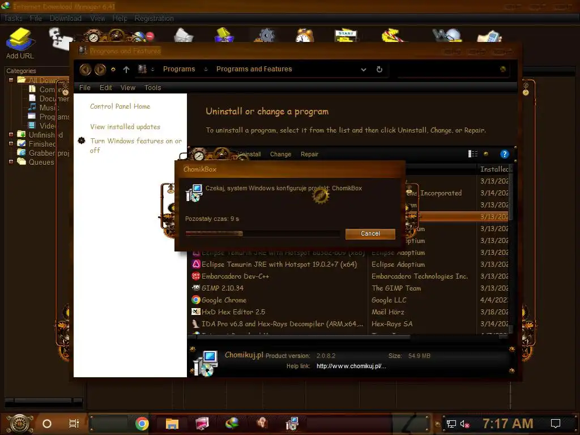This screenshot has width=580, height=435.
Task: Expand the Unfinished category in IDM
Action: point(11,135)
